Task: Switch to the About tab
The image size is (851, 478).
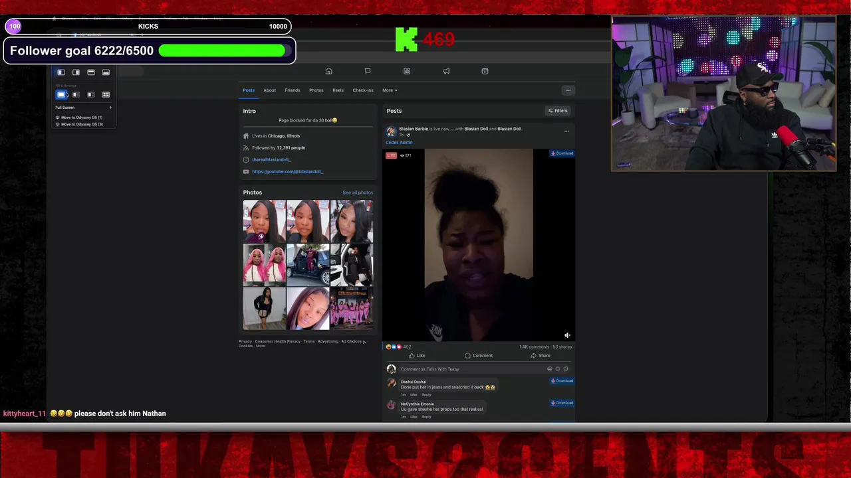Action: point(269,90)
